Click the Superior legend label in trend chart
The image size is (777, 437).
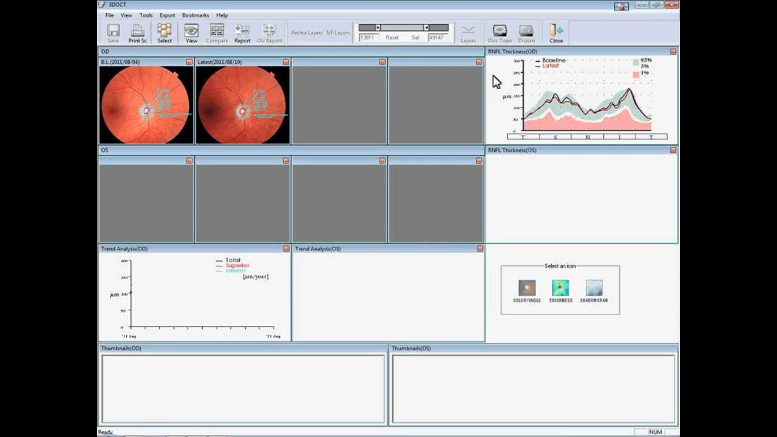237,265
